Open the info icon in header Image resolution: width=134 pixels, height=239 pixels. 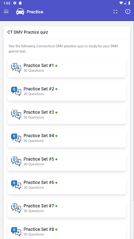click(x=128, y=12)
